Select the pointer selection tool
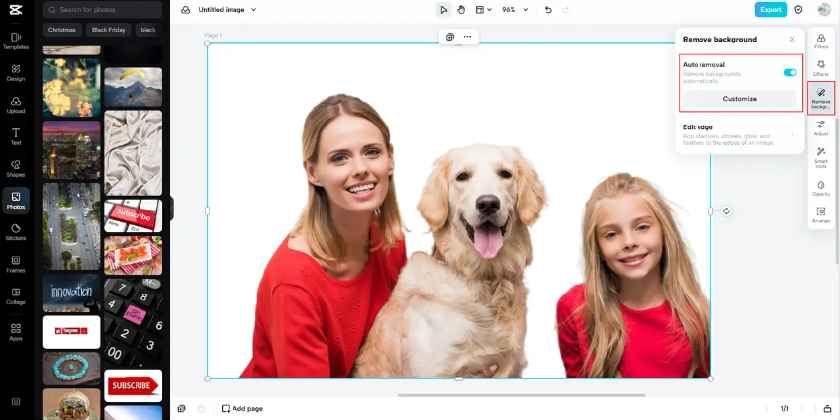The image size is (840, 420). [x=443, y=10]
